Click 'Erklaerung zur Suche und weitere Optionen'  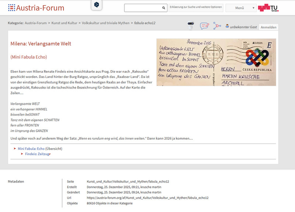(196, 8)
